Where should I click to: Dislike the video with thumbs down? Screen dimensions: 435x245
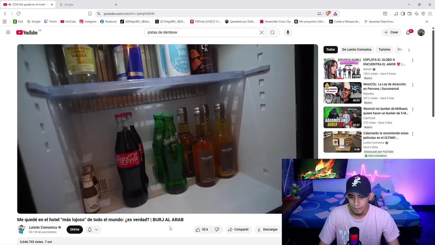pos(217,229)
